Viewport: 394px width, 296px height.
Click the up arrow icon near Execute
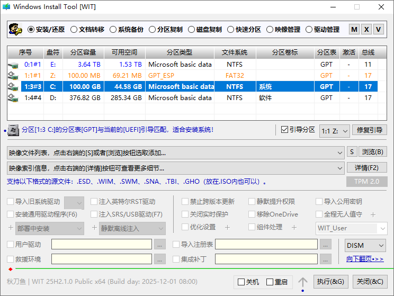tap(303, 282)
